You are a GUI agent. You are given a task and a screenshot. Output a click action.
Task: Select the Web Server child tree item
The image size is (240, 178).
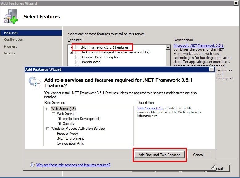tap(66, 114)
